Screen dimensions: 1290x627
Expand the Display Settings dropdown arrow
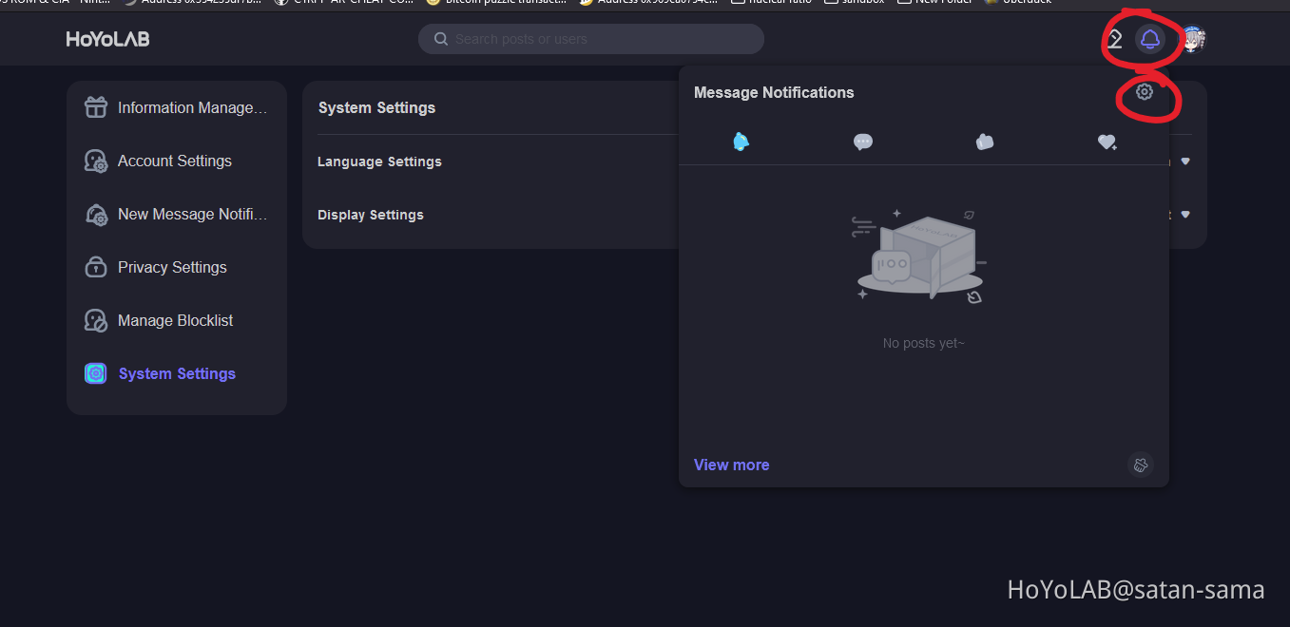[x=1185, y=215]
